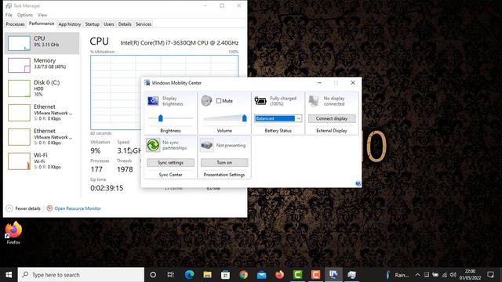The width and height of the screenshot is (502, 282).
Task: Select the Memory performance item
Action: 42,65
